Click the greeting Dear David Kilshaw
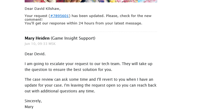Image resolution: width=197 pixels, height=111 pixels. [x=42, y=9]
